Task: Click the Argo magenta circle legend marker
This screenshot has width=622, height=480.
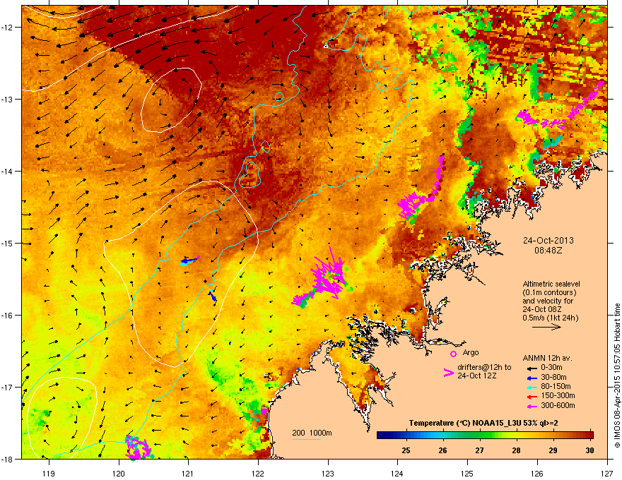Action: [453, 354]
